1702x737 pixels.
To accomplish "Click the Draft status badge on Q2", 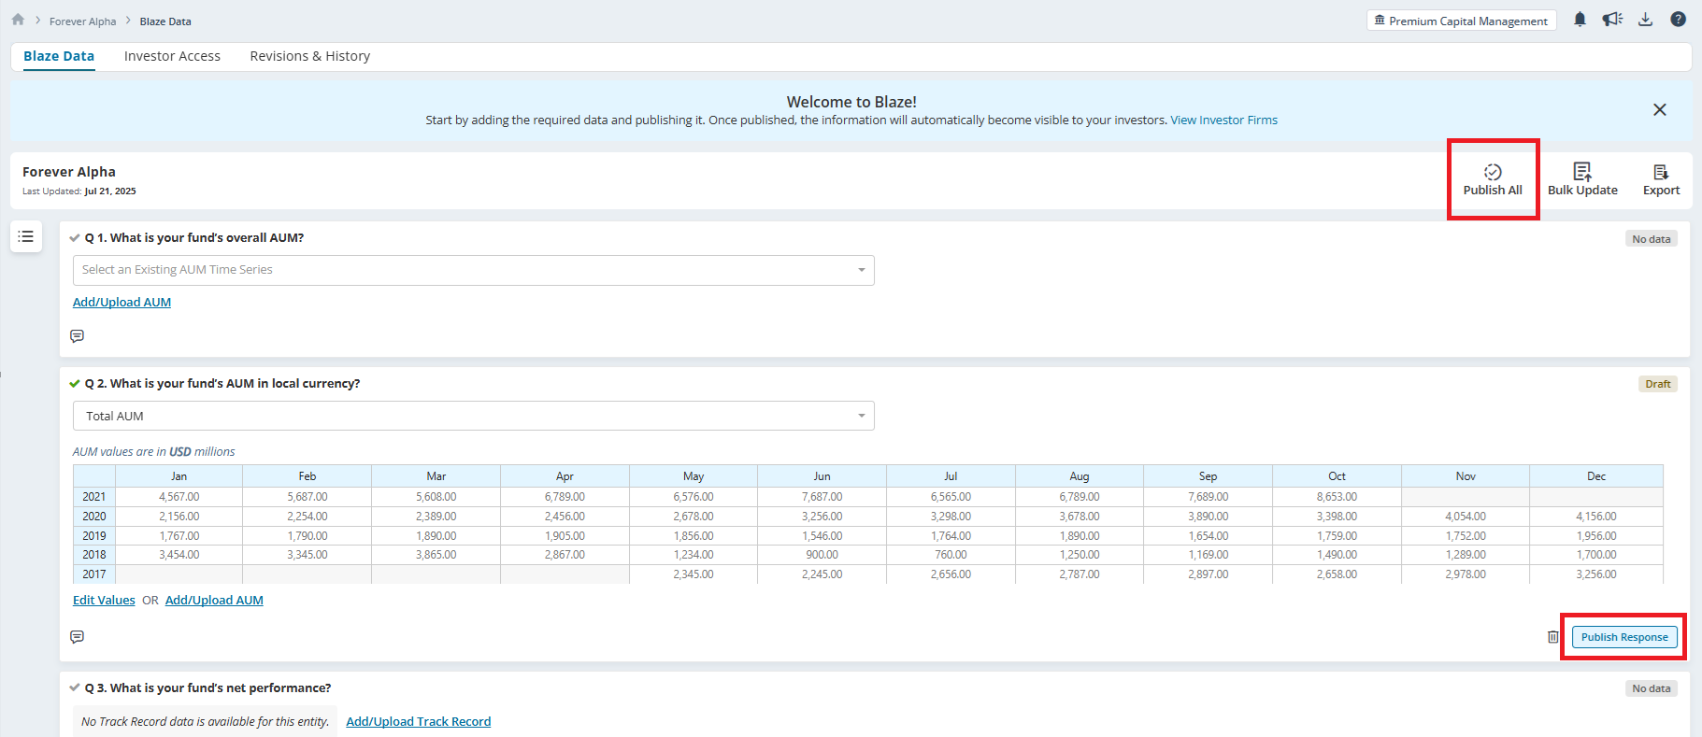I will 1657,384.
